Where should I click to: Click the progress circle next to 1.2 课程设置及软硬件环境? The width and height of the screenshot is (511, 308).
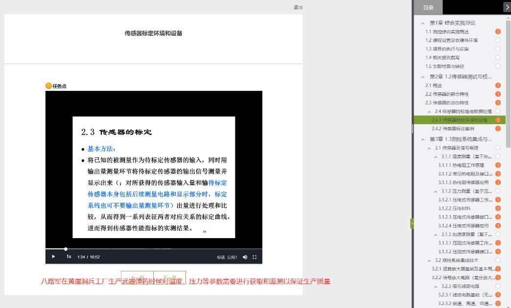click(x=498, y=40)
